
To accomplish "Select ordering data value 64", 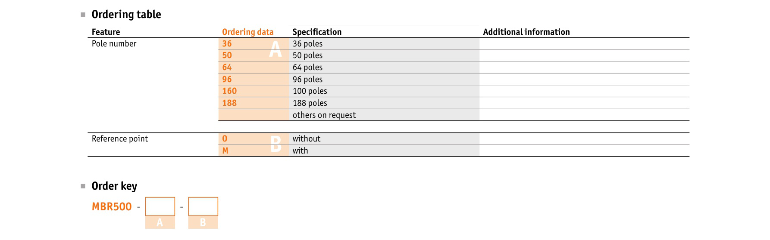I will tap(227, 68).
